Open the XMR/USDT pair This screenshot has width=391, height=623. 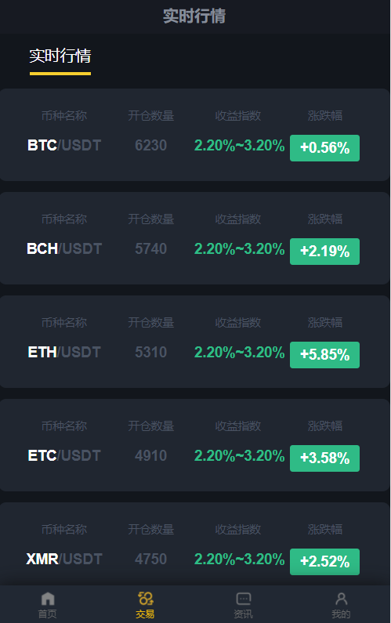click(x=64, y=559)
